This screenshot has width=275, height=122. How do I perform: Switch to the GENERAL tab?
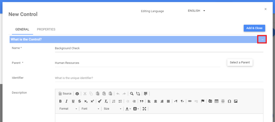coord(22,29)
